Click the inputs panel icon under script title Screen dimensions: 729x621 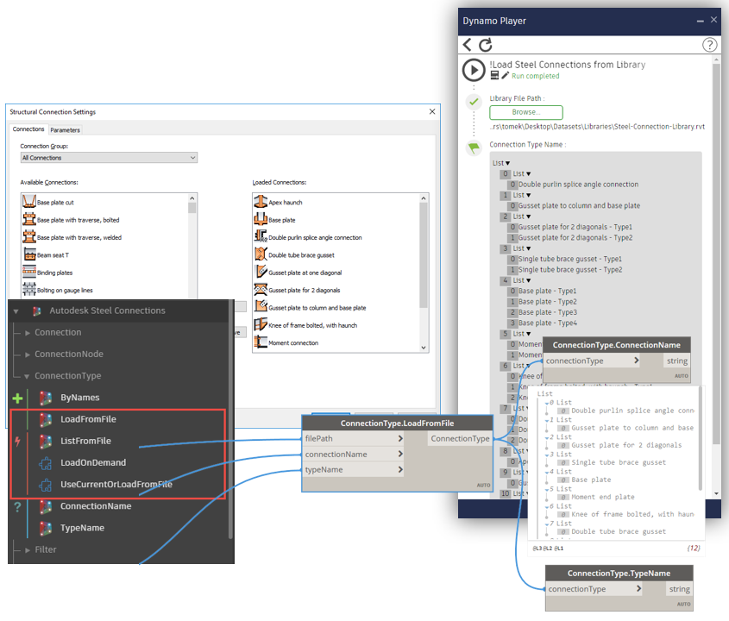(494, 75)
